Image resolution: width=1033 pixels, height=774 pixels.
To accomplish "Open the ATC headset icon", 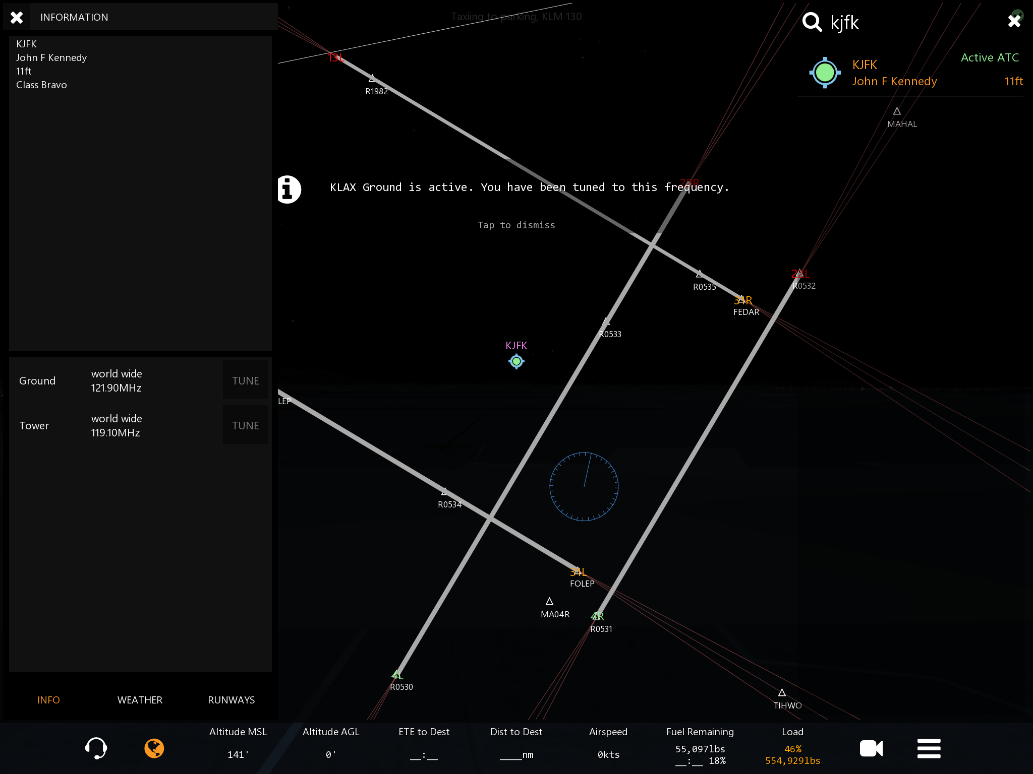I will point(96,748).
